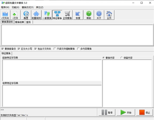Open 帮助 help from the toolbar
The height and width of the screenshot is (120, 154).
89,15
